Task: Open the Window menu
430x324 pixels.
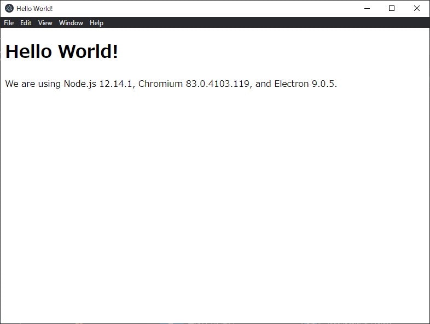Action: (71, 23)
